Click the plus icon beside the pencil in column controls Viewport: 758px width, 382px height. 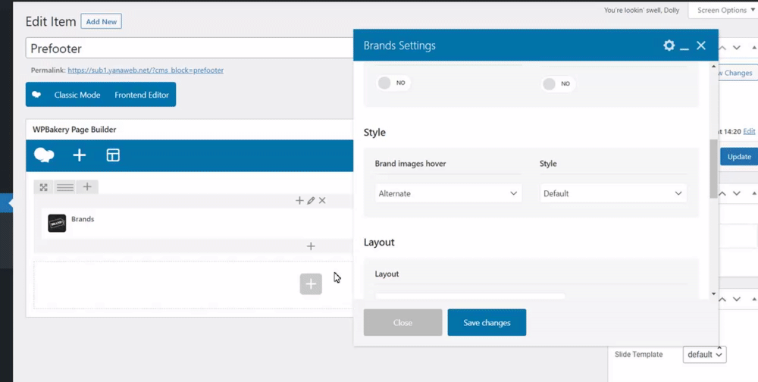299,200
